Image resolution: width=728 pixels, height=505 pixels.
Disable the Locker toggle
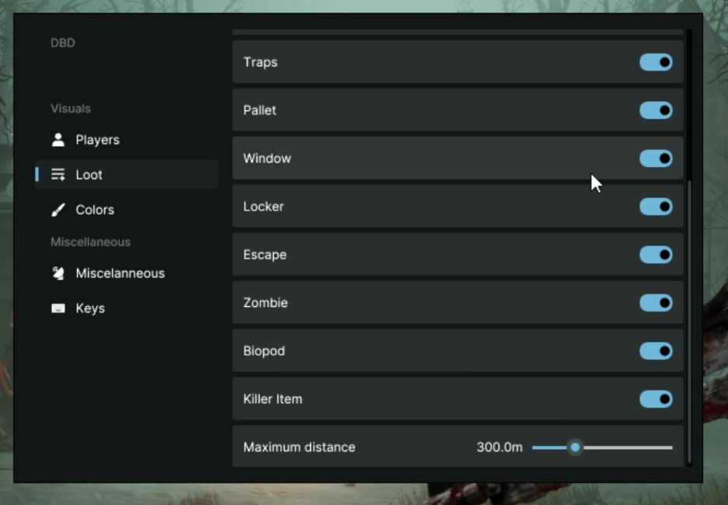tap(656, 207)
